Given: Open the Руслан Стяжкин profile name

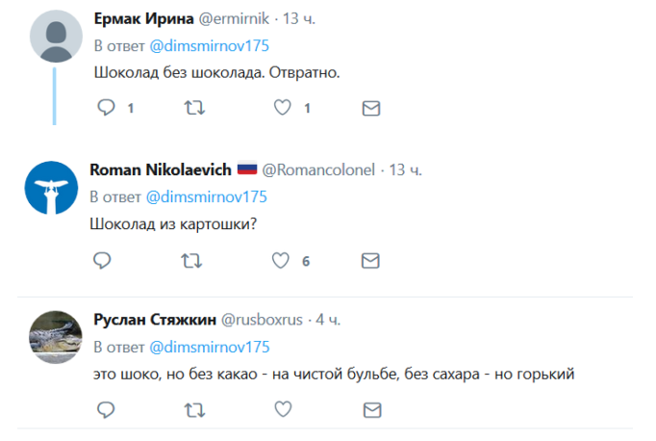Looking at the screenshot, I should pyautogui.click(x=155, y=320).
